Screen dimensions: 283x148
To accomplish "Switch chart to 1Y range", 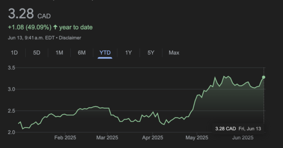I will point(128,52).
